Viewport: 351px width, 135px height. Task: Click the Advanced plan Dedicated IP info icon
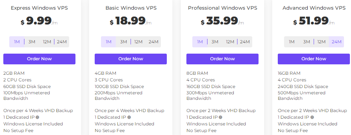[x=312, y=117]
